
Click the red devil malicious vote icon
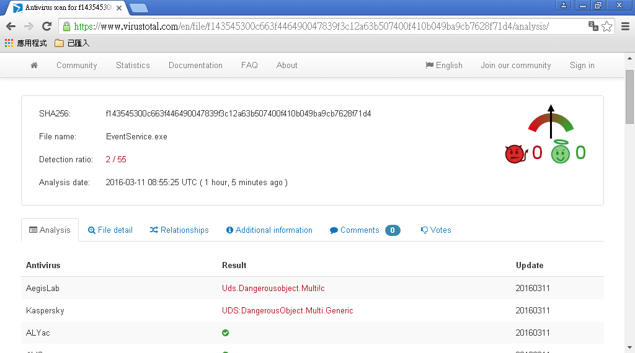pos(515,154)
